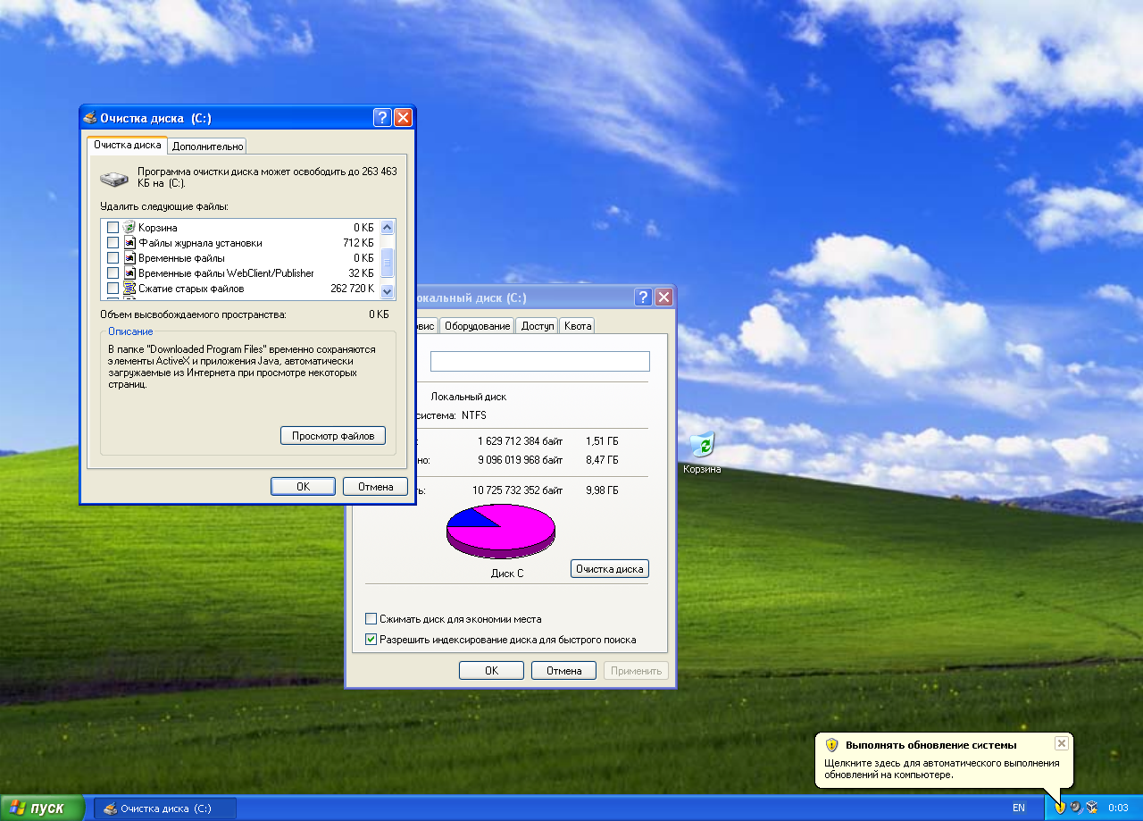
Task: Uncheck Разрешить индексирование диска для быстрого поиска
Action: (x=371, y=640)
